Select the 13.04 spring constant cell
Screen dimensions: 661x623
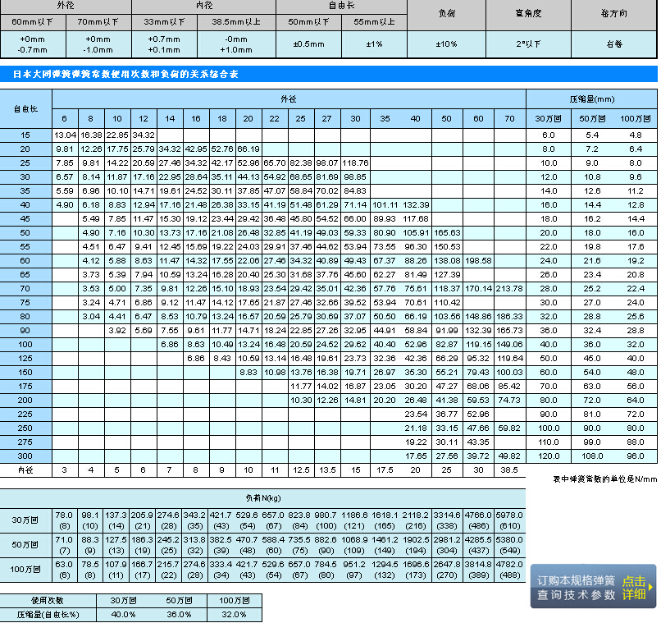point(65,135)
